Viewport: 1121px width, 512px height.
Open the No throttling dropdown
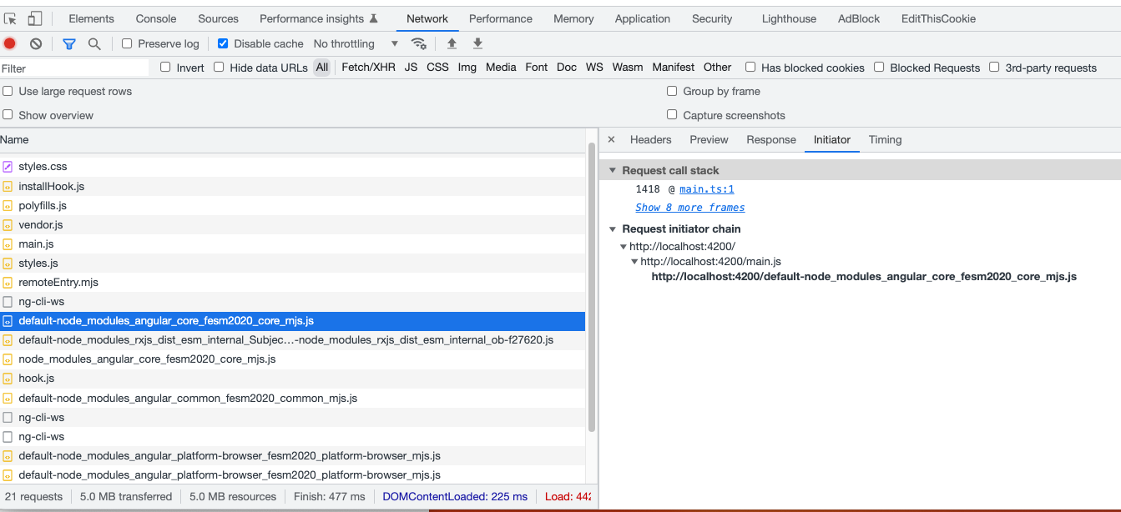[x=356, y=43]
